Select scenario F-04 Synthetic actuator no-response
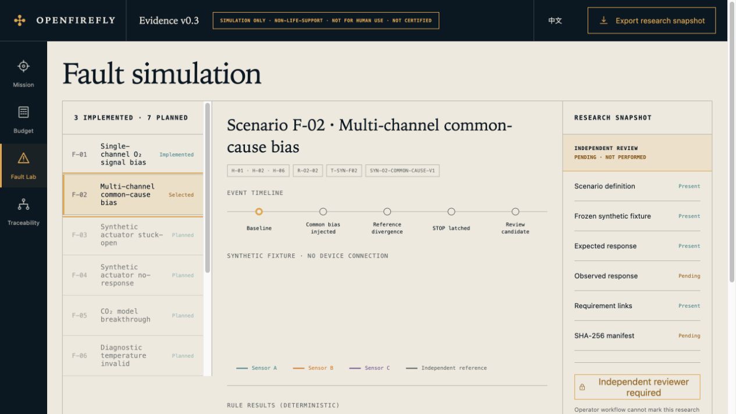The image size is (736, 414). coord(133,275)
